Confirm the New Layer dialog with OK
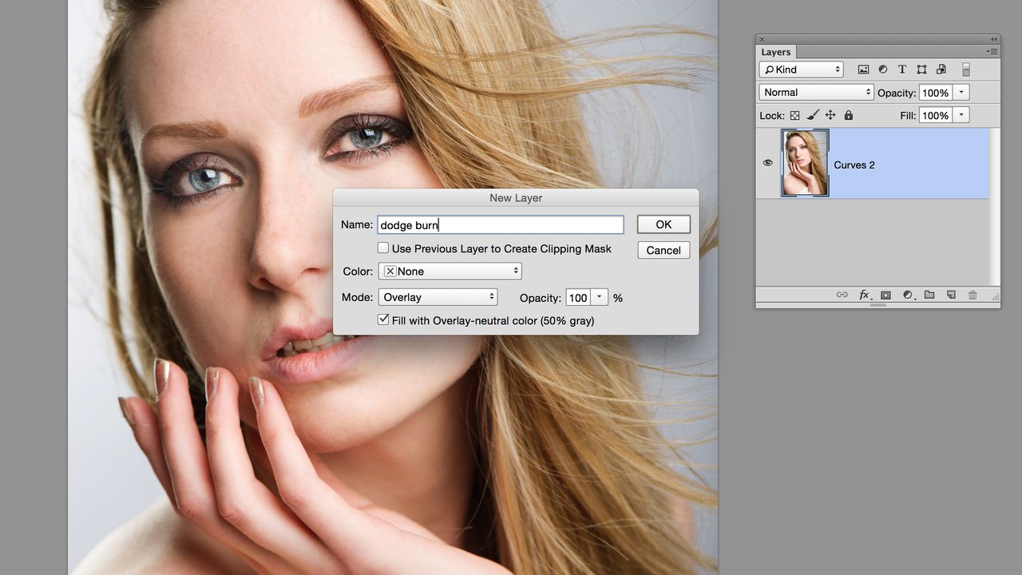The image size is (1022, 575). click(664, 224)
